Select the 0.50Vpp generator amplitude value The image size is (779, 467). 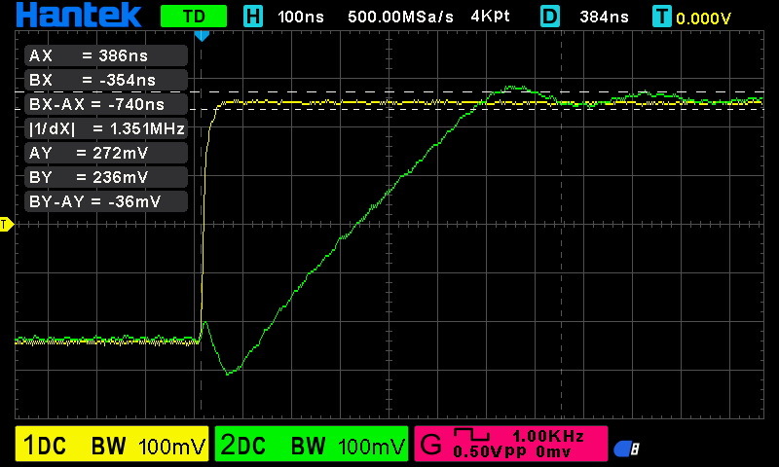click(490, 451)
